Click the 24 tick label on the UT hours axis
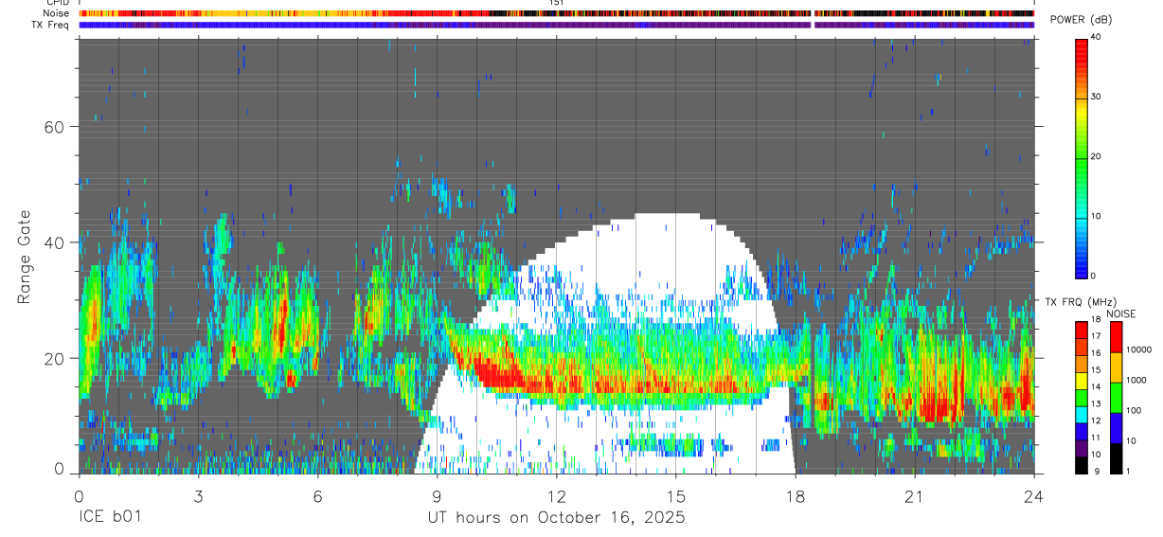The width and height of the screenshot is (1163, 537). click(1033, 494)
